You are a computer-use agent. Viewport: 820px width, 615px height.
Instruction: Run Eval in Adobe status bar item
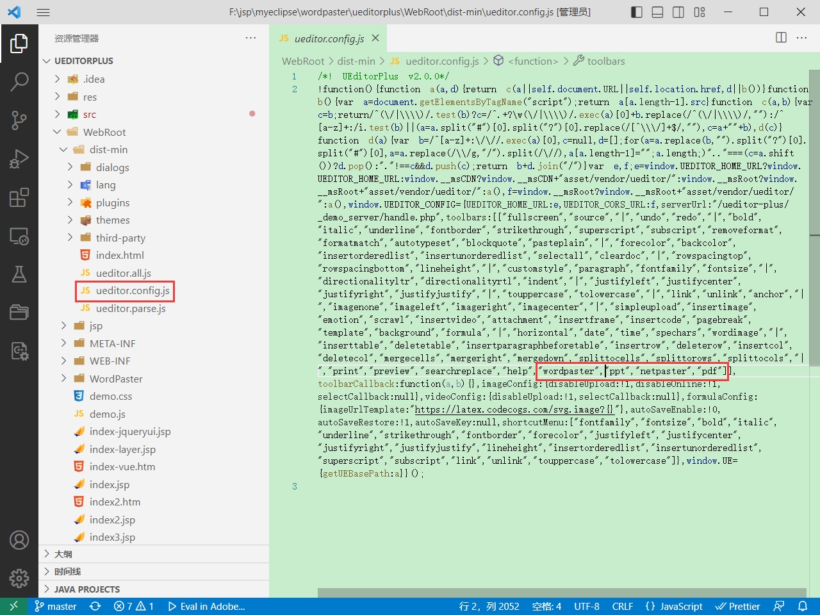click(206, 606)
